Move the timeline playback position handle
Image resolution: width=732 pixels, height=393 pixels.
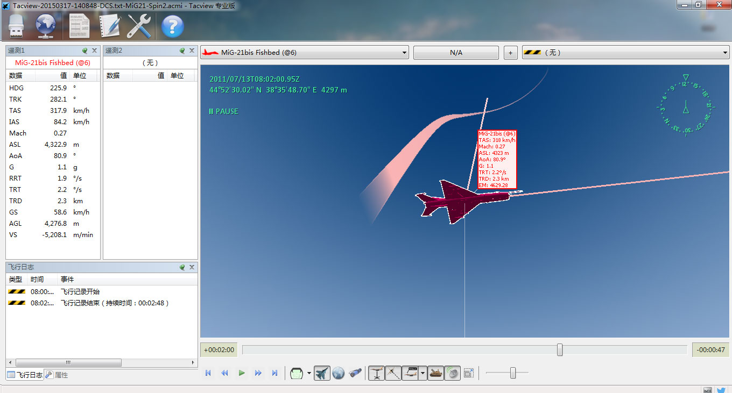(x=560, y=350)
